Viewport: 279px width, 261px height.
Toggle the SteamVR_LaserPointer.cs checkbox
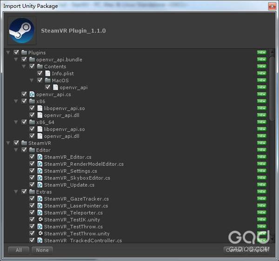32,206
